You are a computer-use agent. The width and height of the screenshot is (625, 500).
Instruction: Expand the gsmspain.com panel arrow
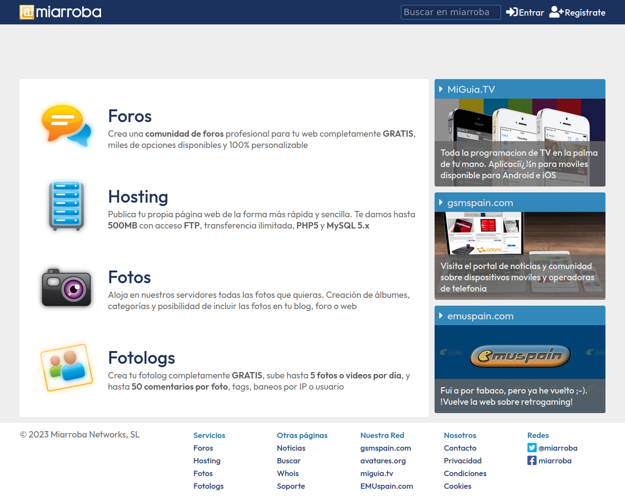point(440,203)
